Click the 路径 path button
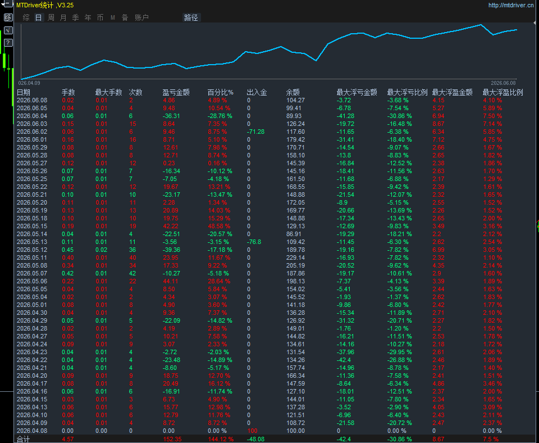 coord(191,17)
